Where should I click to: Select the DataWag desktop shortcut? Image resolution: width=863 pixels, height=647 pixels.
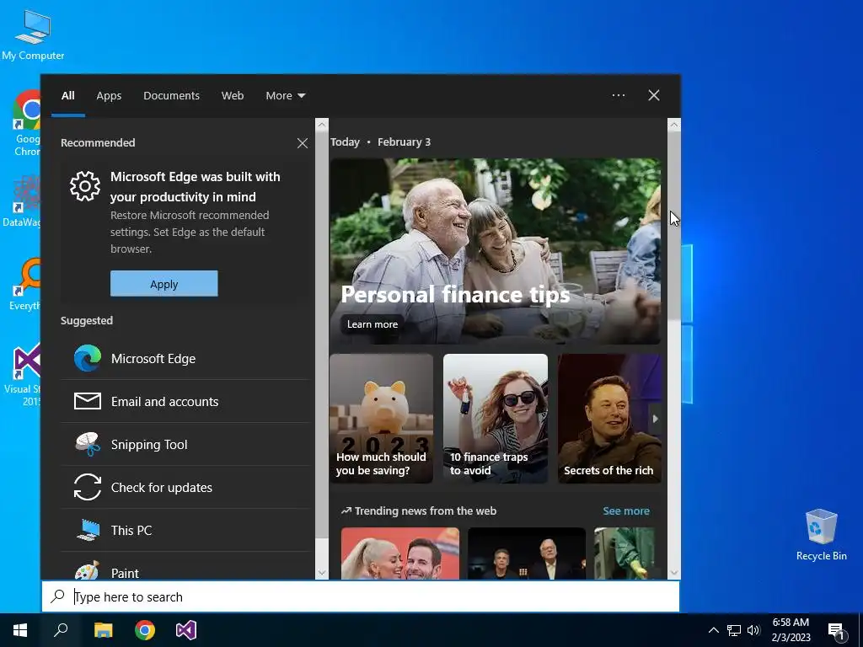coord(22,201)
